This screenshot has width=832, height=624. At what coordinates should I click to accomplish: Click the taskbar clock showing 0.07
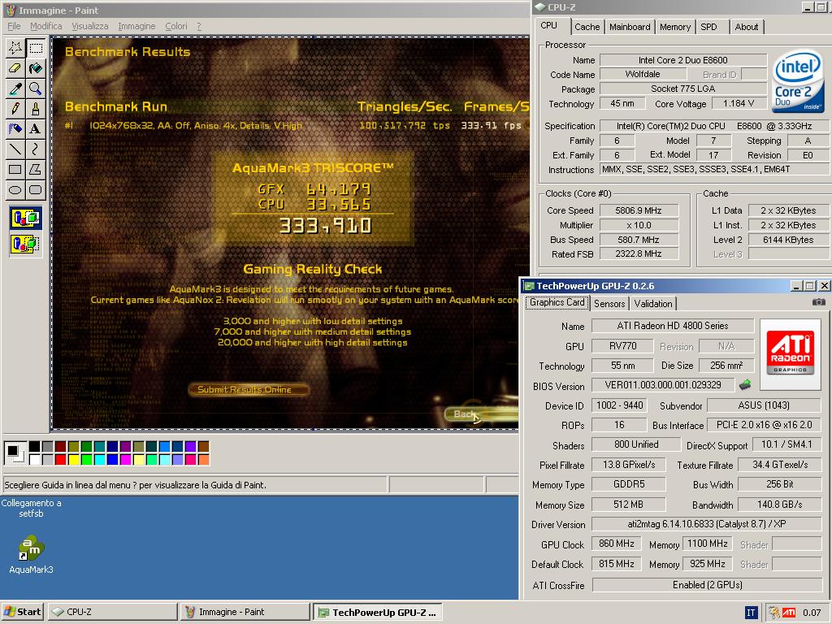[x=812, y=613]
